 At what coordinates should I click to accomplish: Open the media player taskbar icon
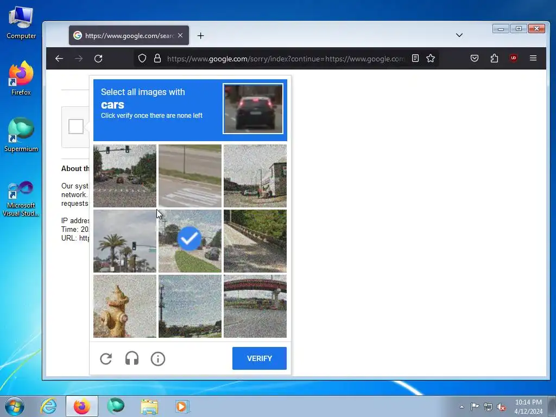point(182,406)
